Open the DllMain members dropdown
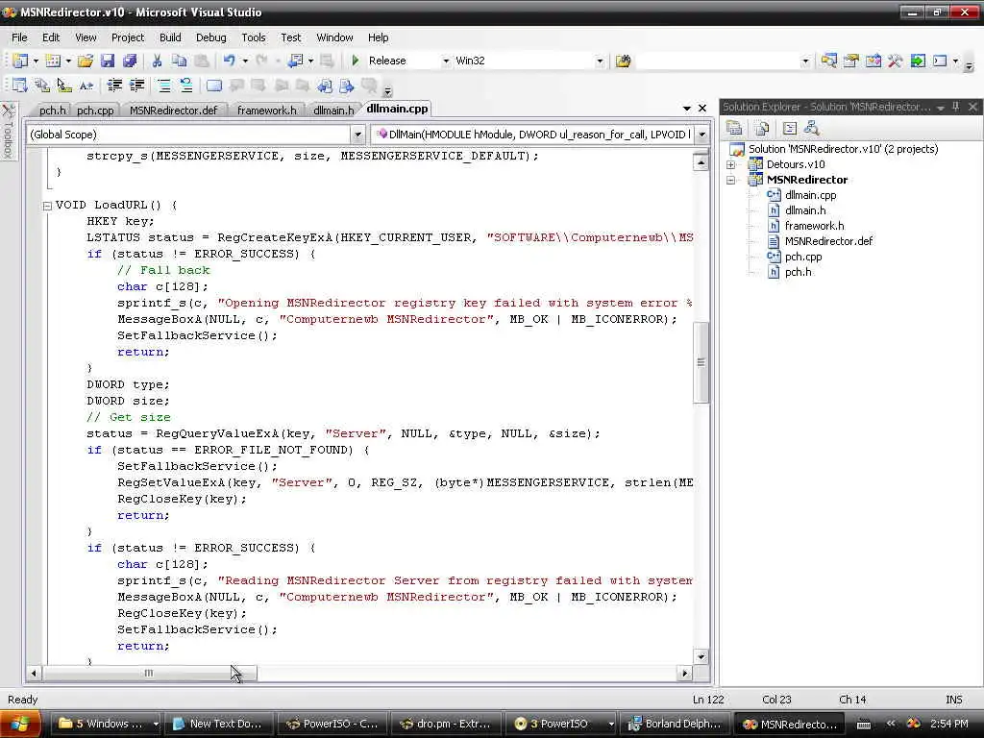Image resolution: width=984 pixels, height=738 pixels. 702,135
